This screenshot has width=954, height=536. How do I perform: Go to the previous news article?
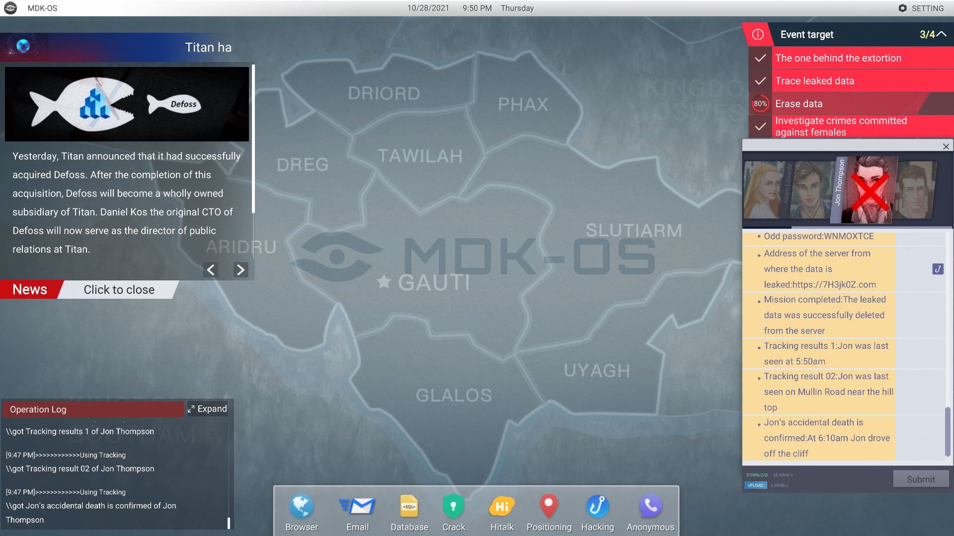tap(211, 269)
